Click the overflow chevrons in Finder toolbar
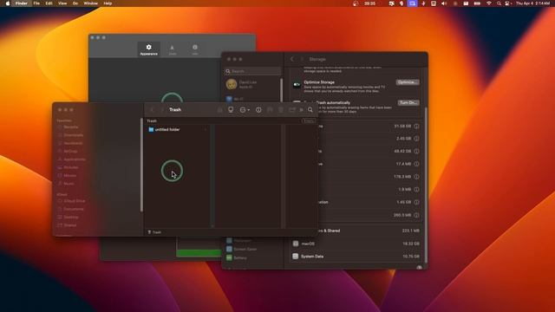 click(301, 110)
